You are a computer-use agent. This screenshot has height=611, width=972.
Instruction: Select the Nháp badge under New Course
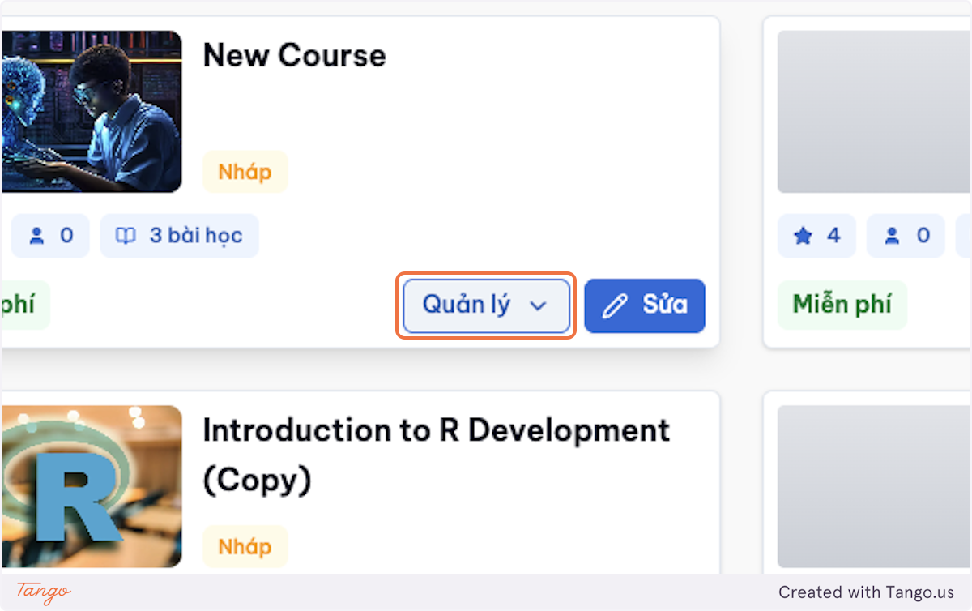tap(245, 172)
